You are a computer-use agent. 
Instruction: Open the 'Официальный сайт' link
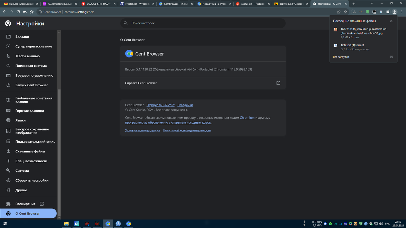160,105
